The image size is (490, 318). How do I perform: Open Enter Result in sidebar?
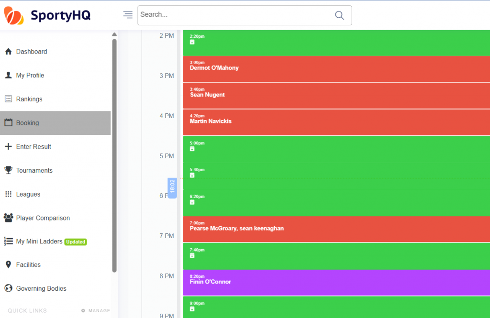pos(33,147)
